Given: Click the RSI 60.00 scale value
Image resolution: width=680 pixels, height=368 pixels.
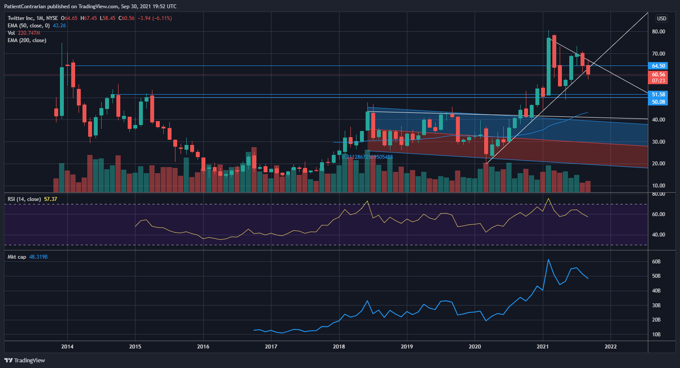Looking at the screenshot, I should click(x=658, y=214).
